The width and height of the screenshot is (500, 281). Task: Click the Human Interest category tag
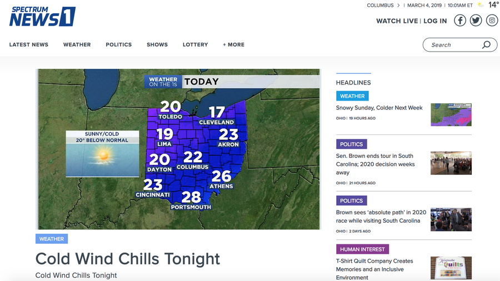[x=363, y=249]
